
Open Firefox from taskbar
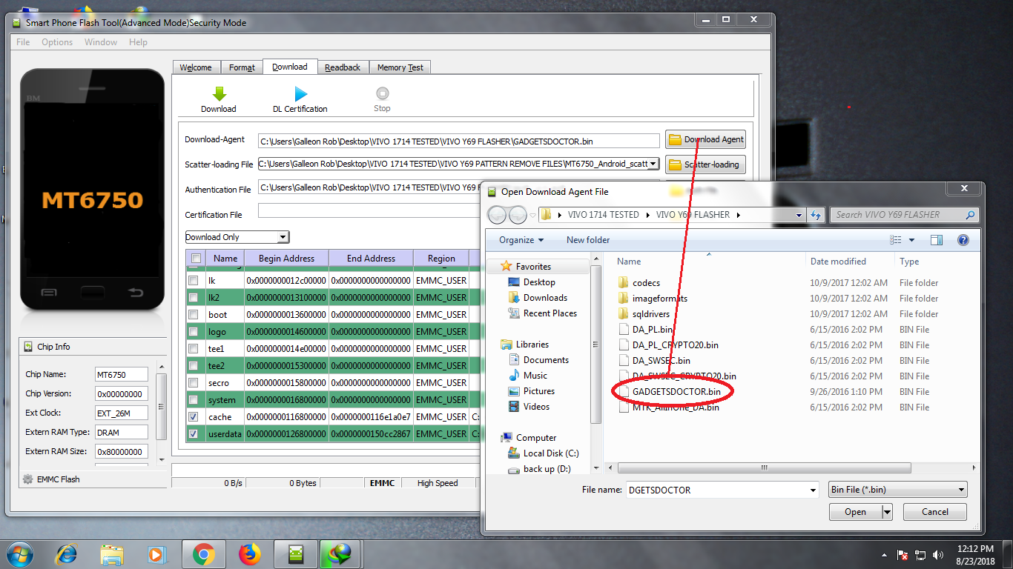tap(250, 553)
